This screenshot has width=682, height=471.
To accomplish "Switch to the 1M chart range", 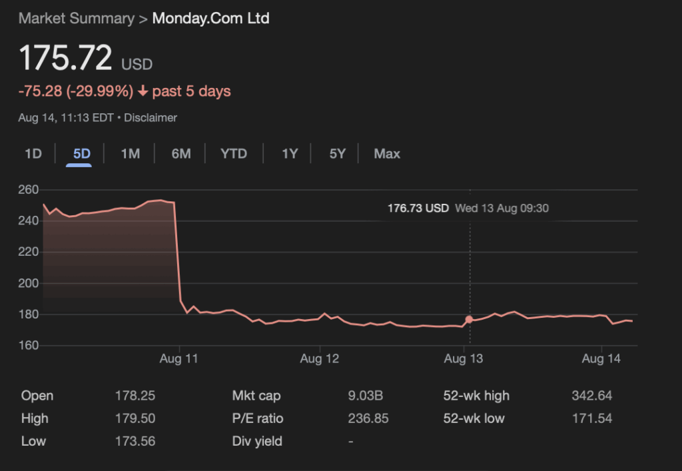I will pos(130,154).
